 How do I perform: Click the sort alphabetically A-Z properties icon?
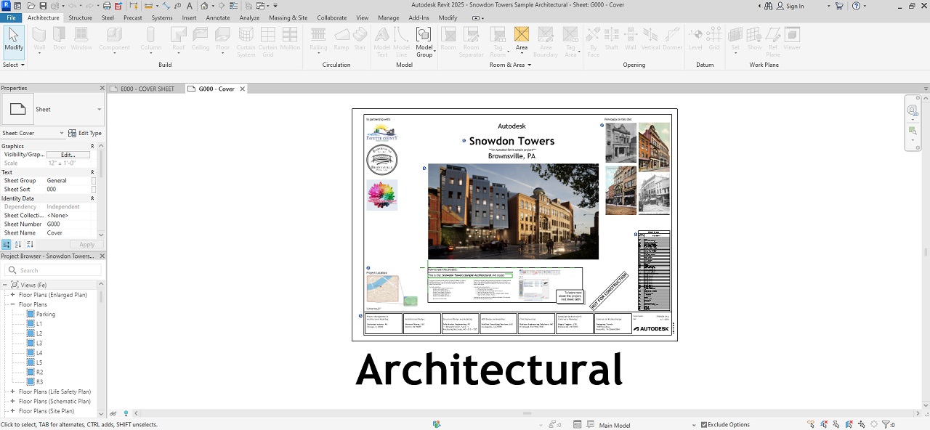17,245
